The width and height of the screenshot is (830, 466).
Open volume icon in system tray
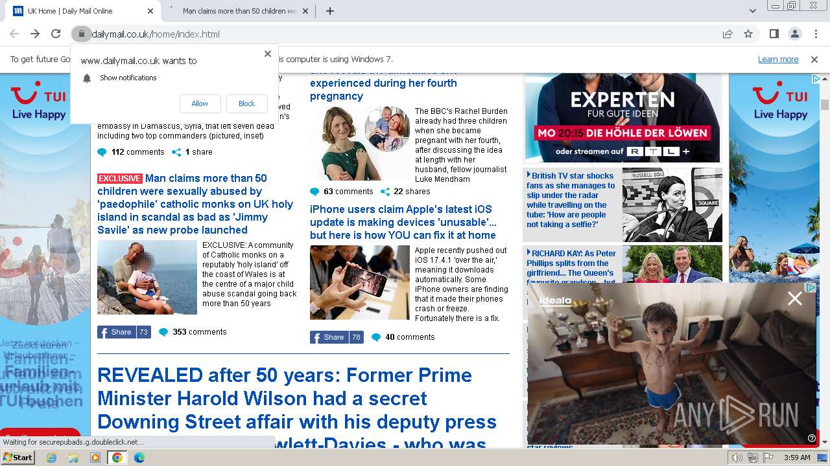(737, 458)
